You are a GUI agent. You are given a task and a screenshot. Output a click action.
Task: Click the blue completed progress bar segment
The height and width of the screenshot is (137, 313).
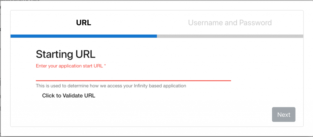[x=84, y=36]
